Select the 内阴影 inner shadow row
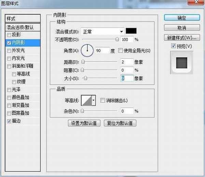205x177 pixels. pos(23,43)
